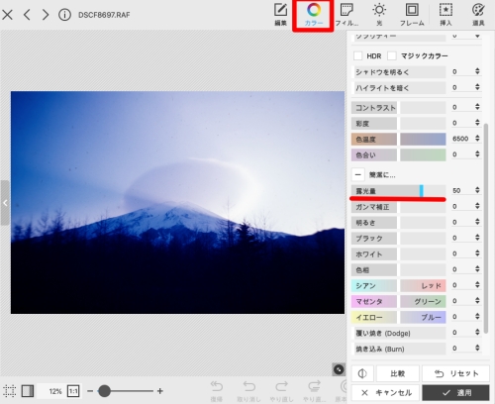Step the ガンマ補正 value
This screenshot has width=495, height=404.
pyautogui.click(x=477, y=206)
